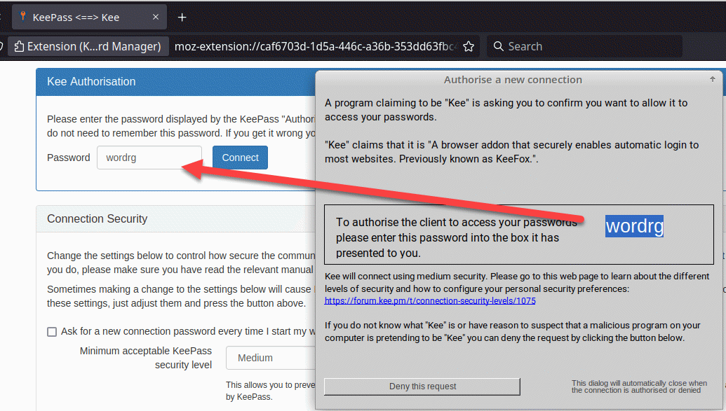726x411 pixels.
Task: Click the KeePass key icon on browser tab
Action: coord(22,17)
